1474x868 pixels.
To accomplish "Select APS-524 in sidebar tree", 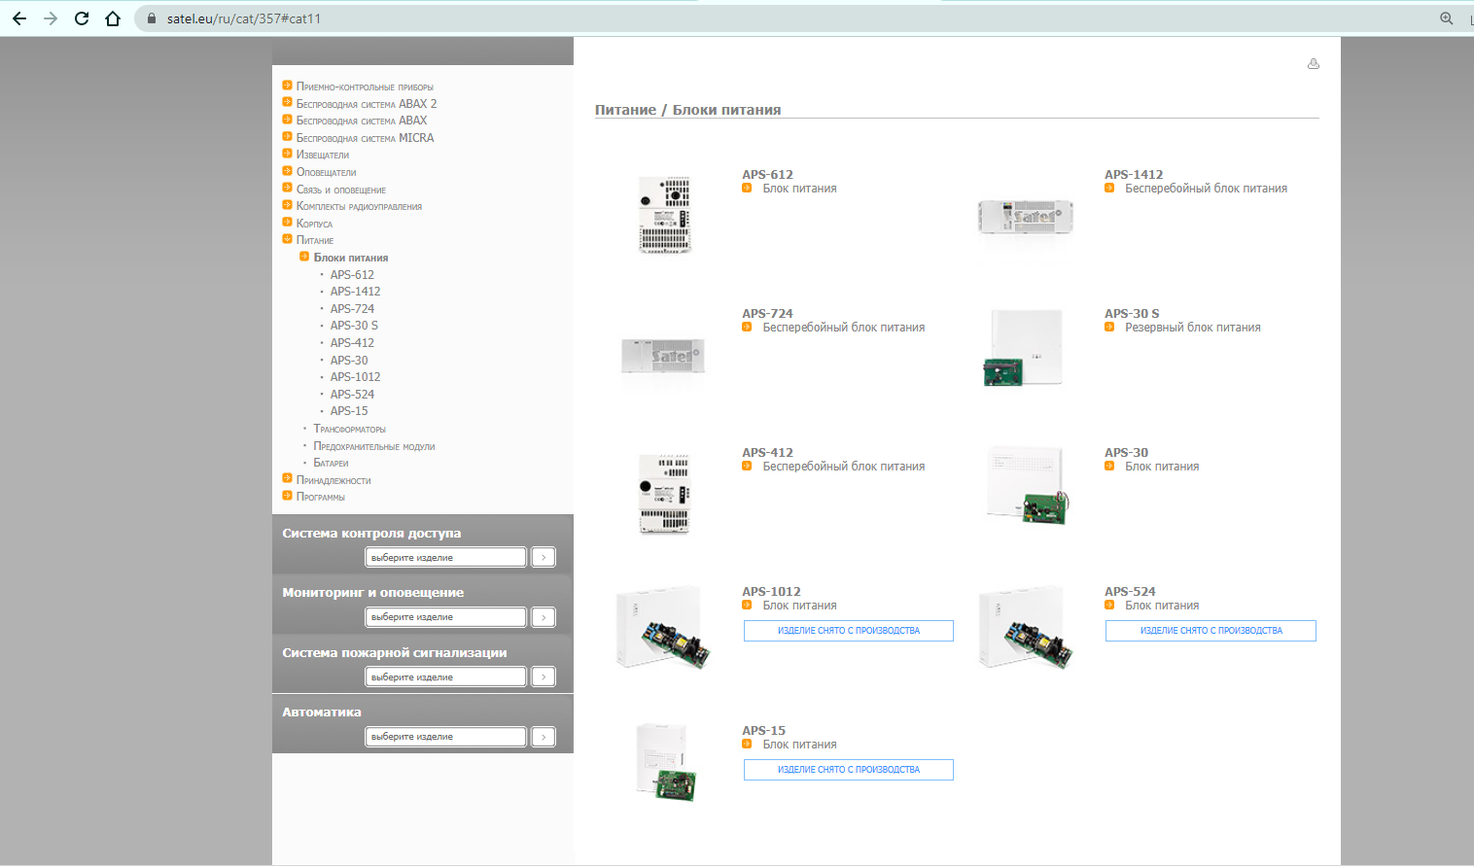I will pos(352,395).
